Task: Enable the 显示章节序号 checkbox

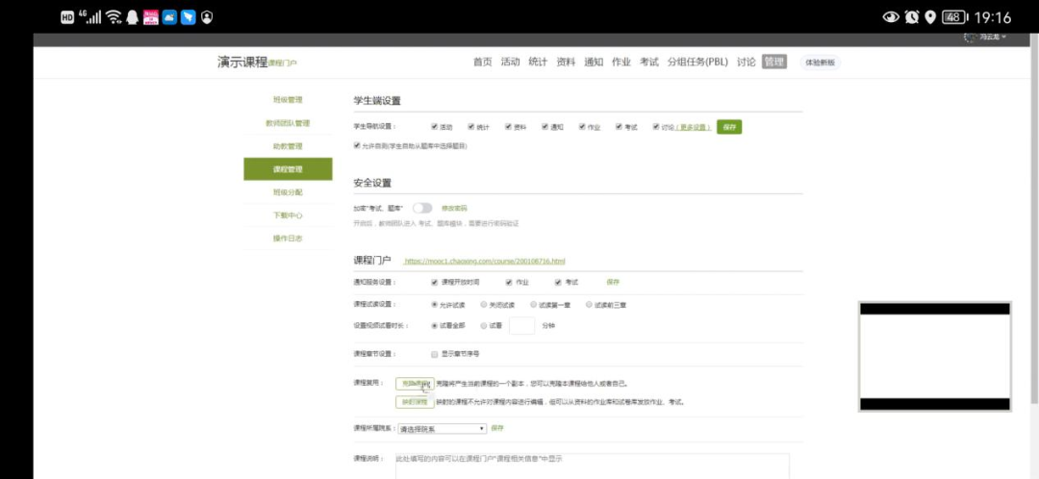Action: tap(435, 354)
